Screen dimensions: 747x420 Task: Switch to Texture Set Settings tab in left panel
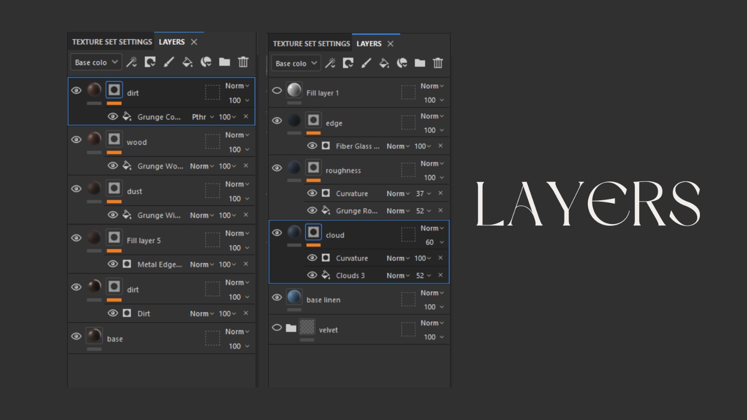point(112,42)
